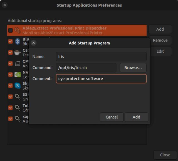Cancel the Add Startup Program dialog
This screenshot has height=161, width=178.
tap(112, 117)
